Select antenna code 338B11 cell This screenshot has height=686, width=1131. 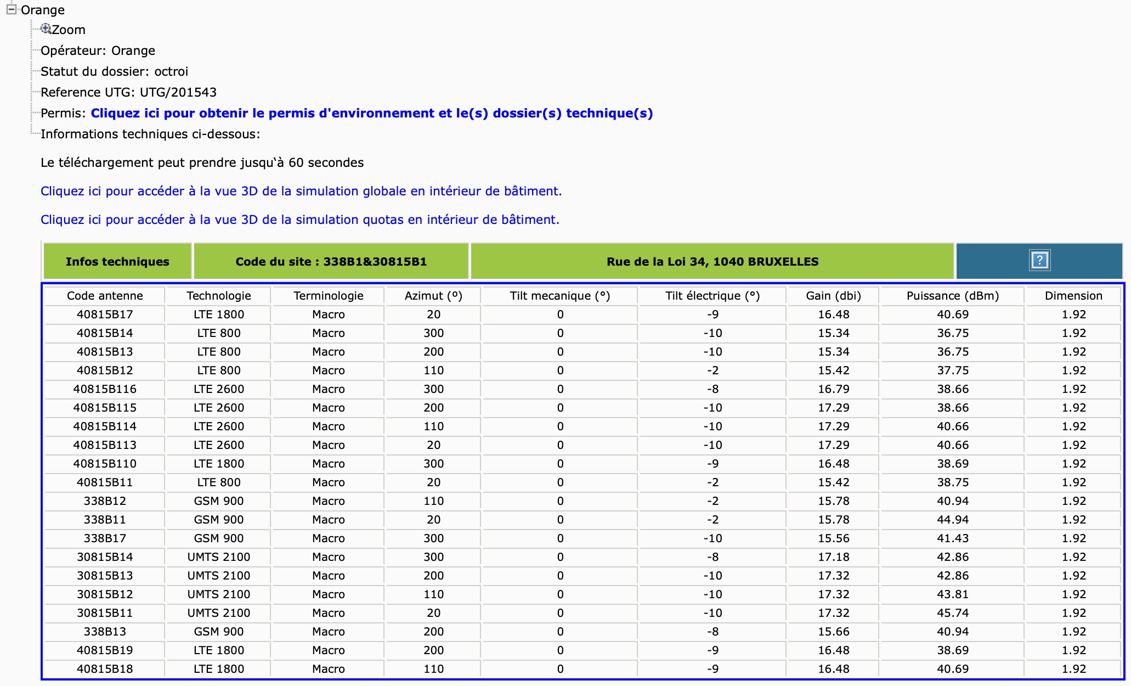[x=105, y=520]
